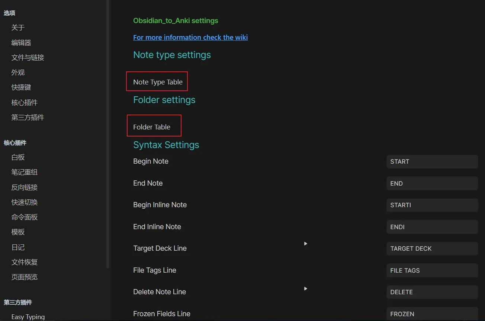
Task: Click the Target Deck Line input field
Action: point(432,248)
